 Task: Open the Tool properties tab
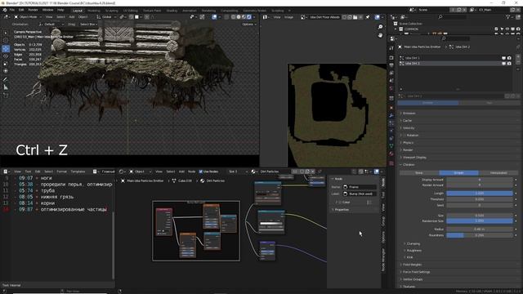[391, 48]
